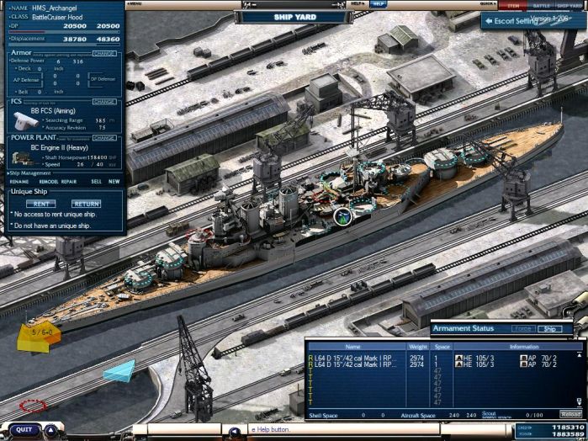Click the B shell icon beside AP 70/2, top row
Viewport: 588px width, 441px height.
[x=523, y=358]
